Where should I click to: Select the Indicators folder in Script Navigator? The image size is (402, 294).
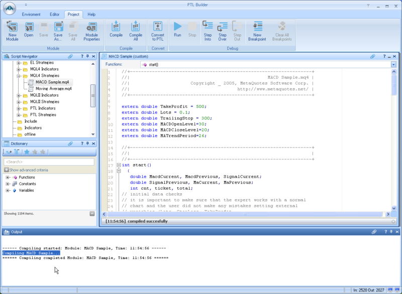tap(33, 127)
